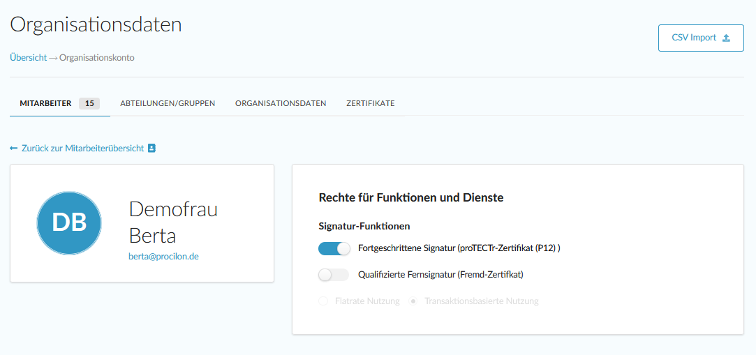Enable the Qualifizierte Fernsignatur toggle
756x355 pixels.
pos(334,275)
